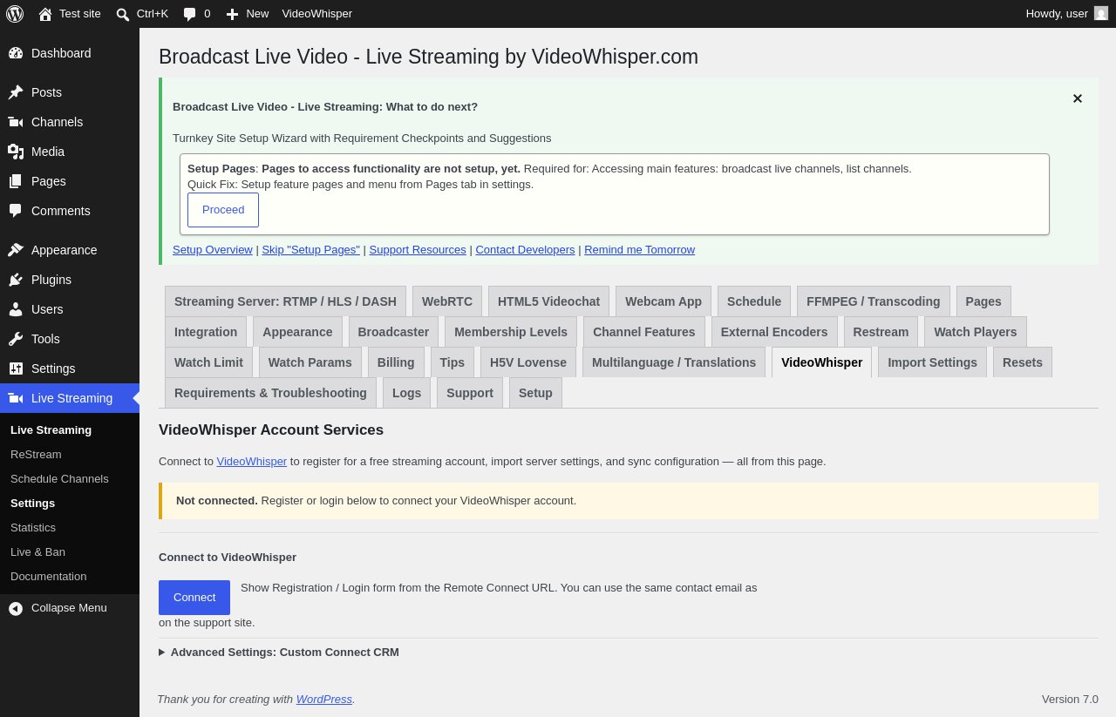
Task: Click Remind me Tomorrow link
Action: [x=640, y=250]
